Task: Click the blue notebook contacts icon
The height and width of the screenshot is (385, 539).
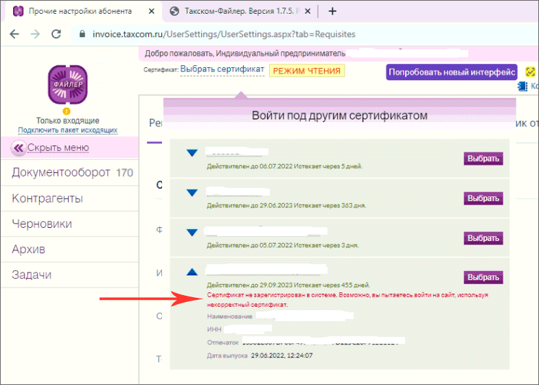Action: 523,86
